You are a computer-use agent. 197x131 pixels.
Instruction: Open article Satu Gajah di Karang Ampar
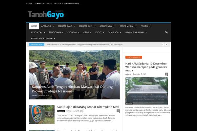point(88,107)
